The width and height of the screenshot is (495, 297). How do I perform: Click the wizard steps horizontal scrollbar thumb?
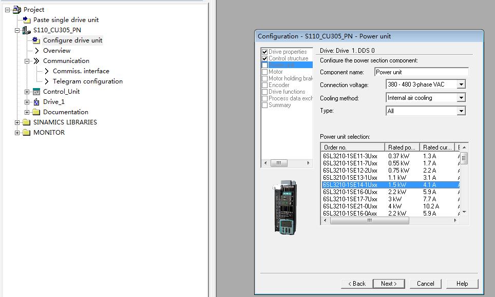[x=279, y=163]
